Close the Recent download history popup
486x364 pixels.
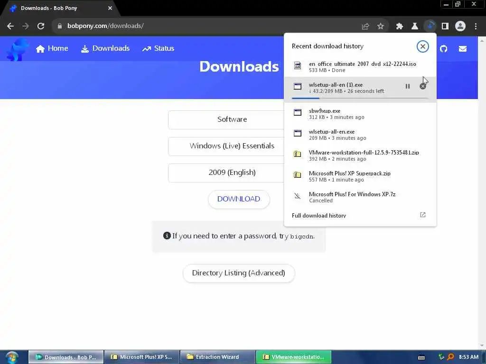[422, 46]
